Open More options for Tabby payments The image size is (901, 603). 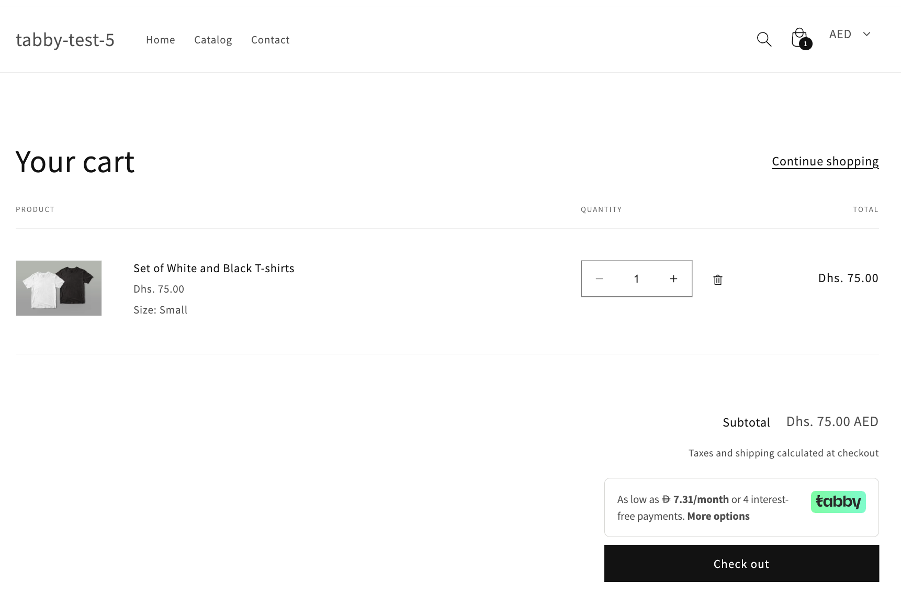(x=718, y=516)
